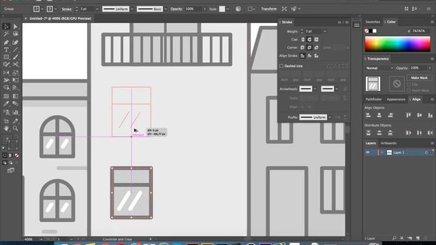This screenshot has width=436, height=245.
Task: Select the Lasso tool
Action: coord(16,34)
